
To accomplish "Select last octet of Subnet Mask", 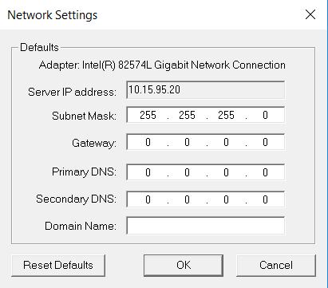I will [265, 115].
